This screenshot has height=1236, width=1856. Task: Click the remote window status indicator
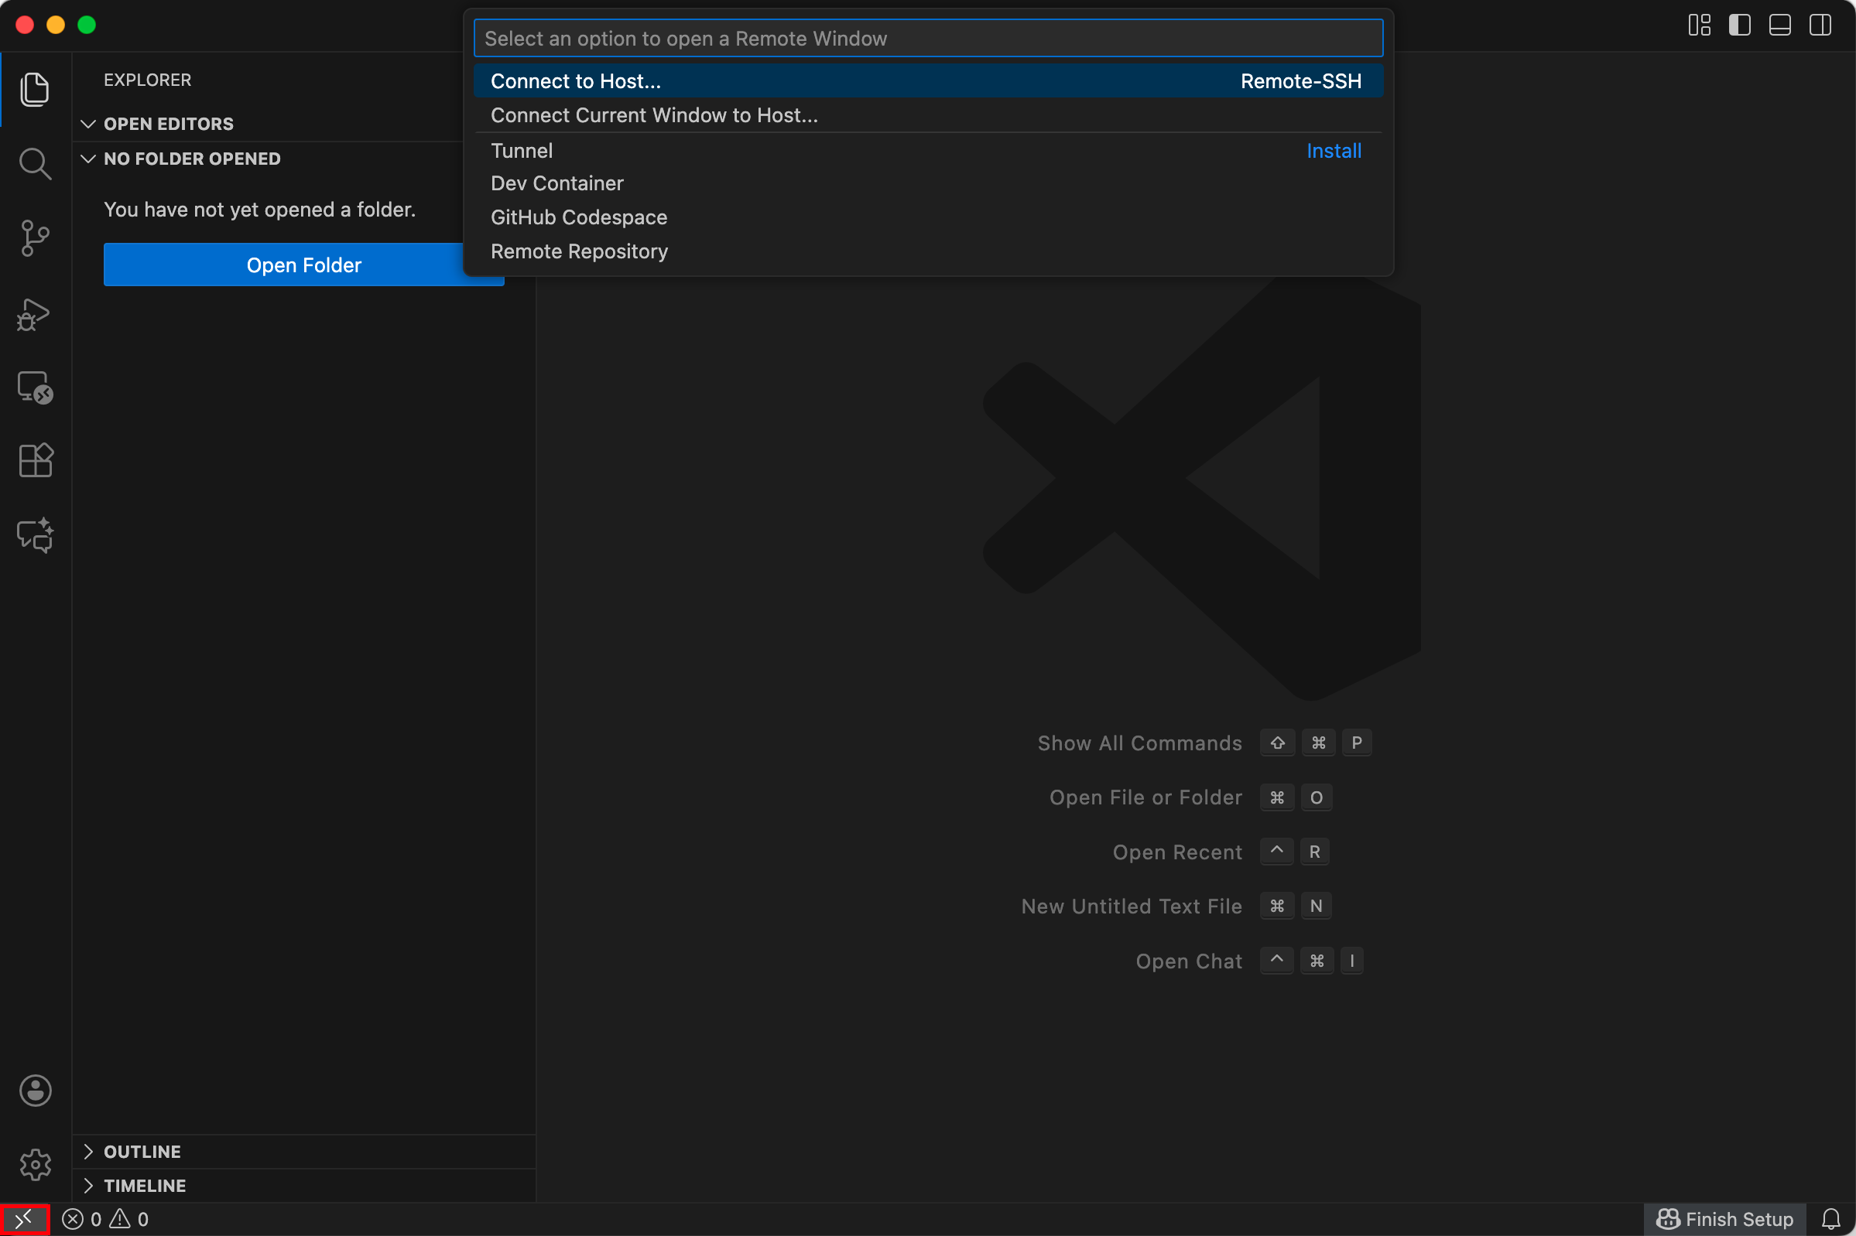click(25, 1220)
